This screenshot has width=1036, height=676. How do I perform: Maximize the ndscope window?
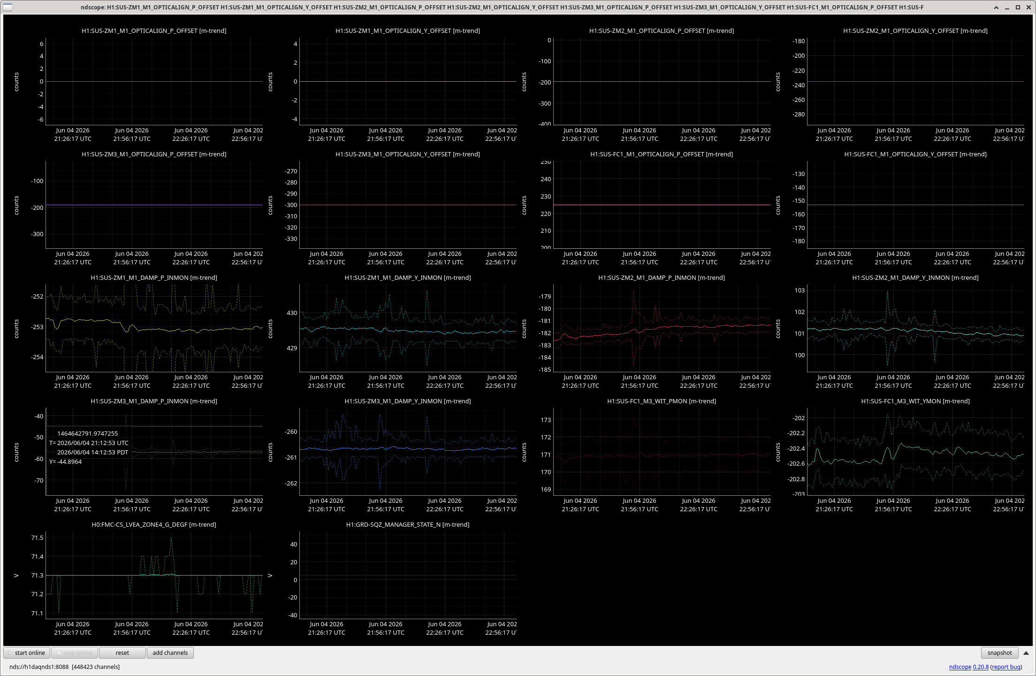coord(1018,7)
